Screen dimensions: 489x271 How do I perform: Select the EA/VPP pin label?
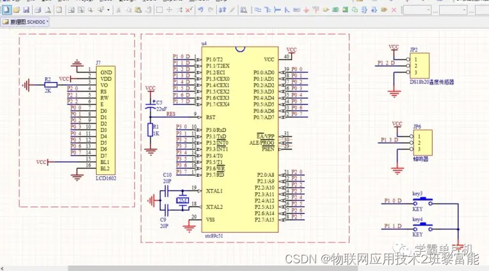[266, 136]
